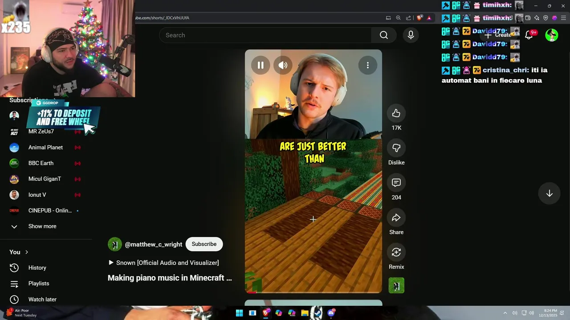570x320 pixels.
Task: Open the @matthew_c_wright channel link
Action: pyautogui.click(x=154, y=244)
